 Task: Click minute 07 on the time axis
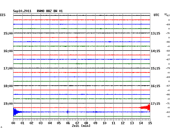pos(77,123)
